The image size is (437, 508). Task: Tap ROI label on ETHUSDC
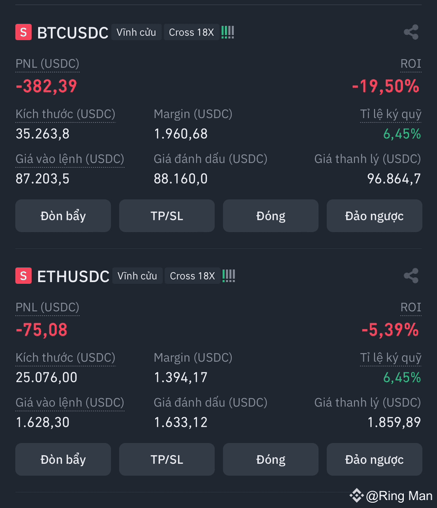(411, 307)
